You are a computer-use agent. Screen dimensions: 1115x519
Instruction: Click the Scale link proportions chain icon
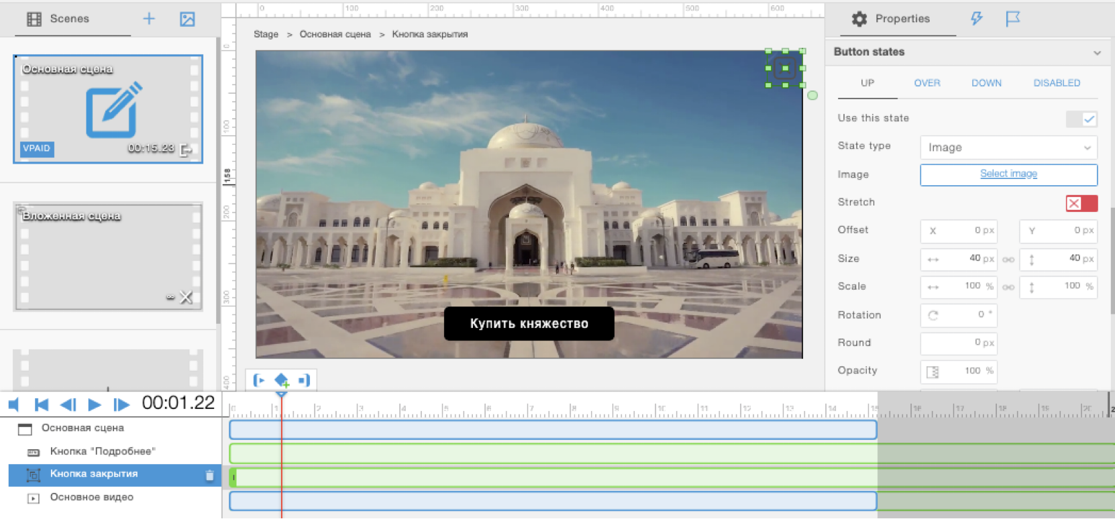[1008, 287]
